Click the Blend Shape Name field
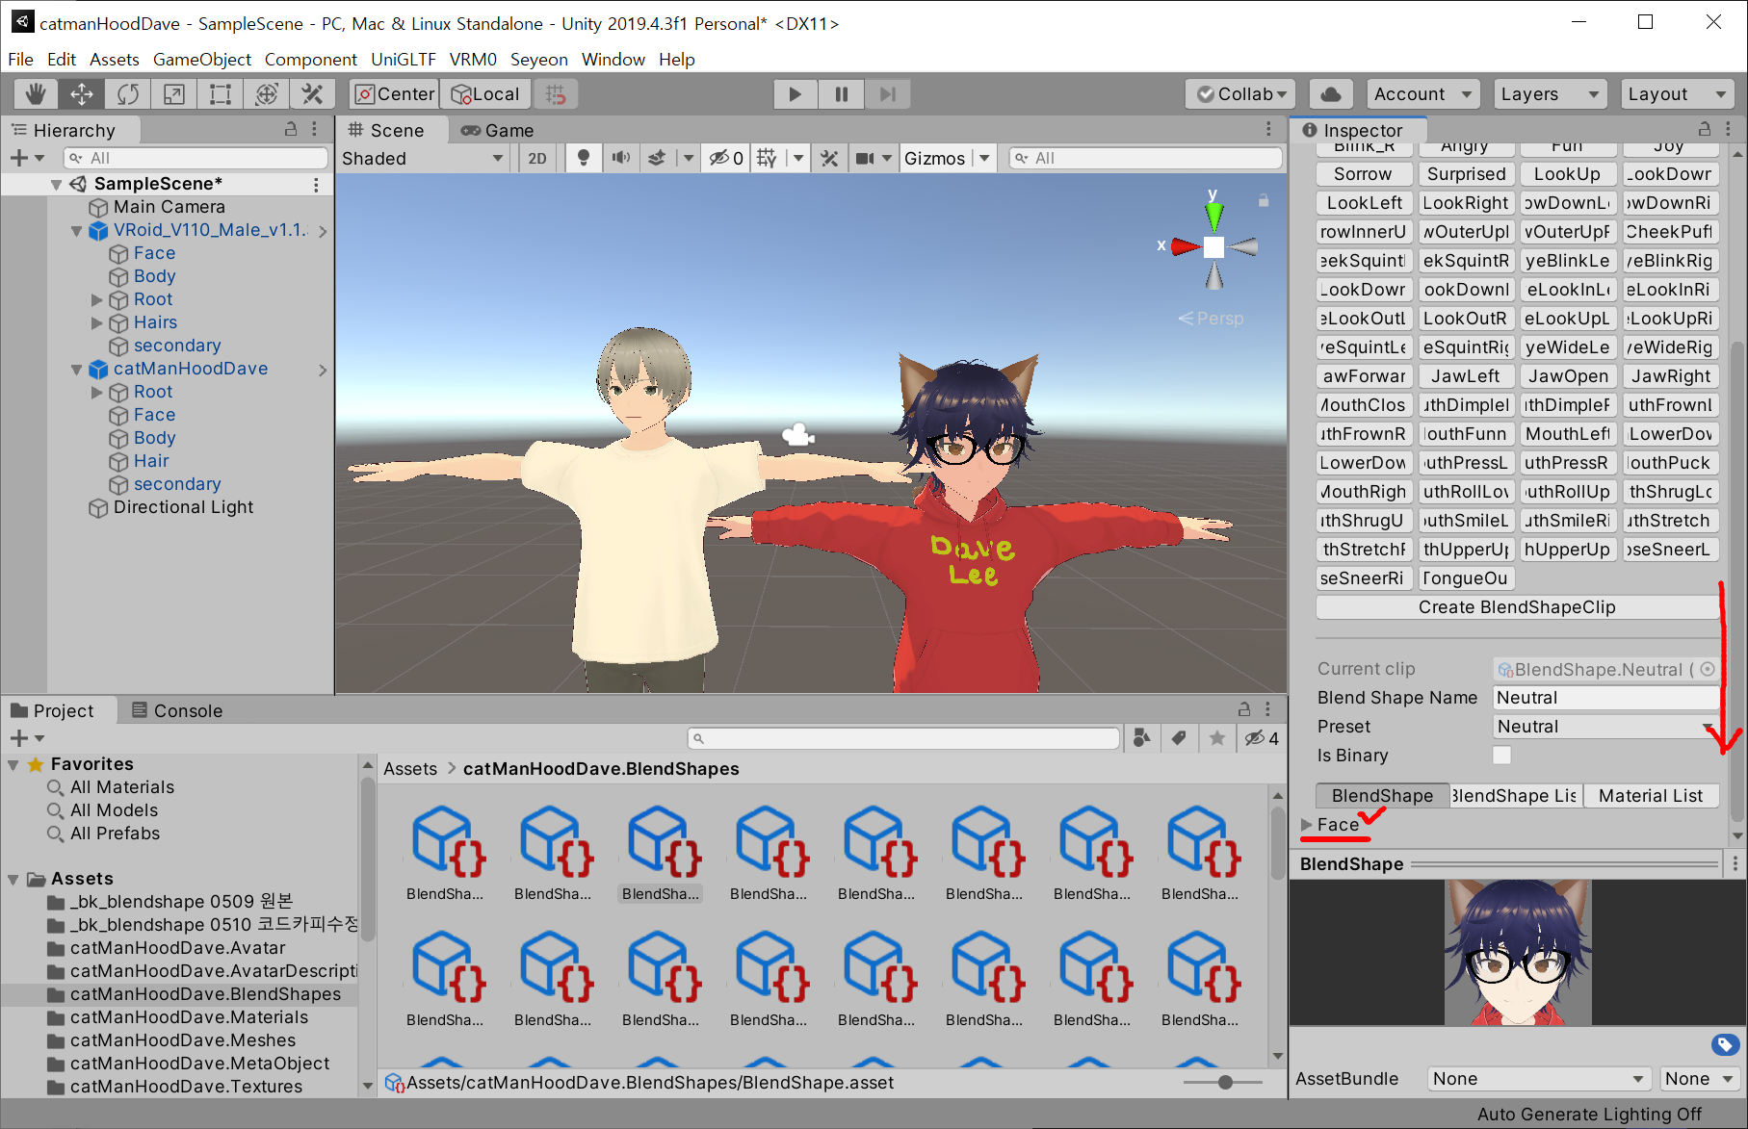Image resolution: width=1748 pixels, height=1129 pixels. 1605,698
